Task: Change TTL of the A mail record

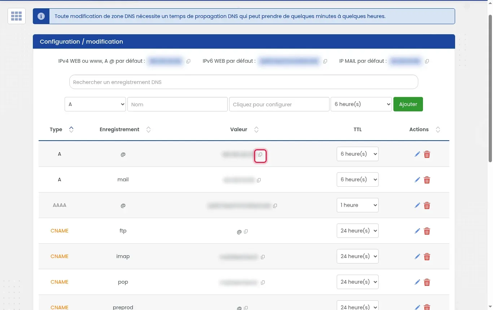Action: click(x=358, y=180)
